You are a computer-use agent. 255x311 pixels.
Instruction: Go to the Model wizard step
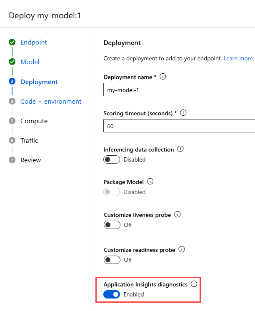30,62
